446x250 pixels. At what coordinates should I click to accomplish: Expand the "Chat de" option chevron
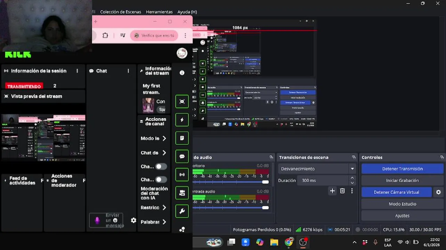point(164,153)
